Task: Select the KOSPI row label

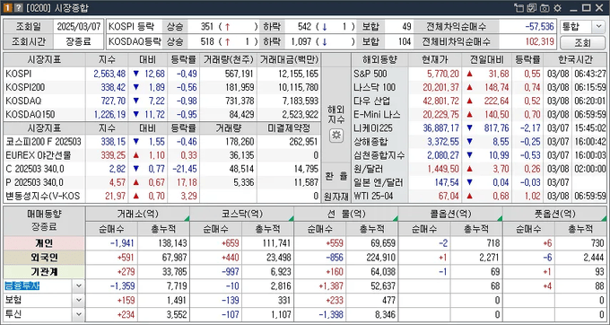Action: (19, 74)
